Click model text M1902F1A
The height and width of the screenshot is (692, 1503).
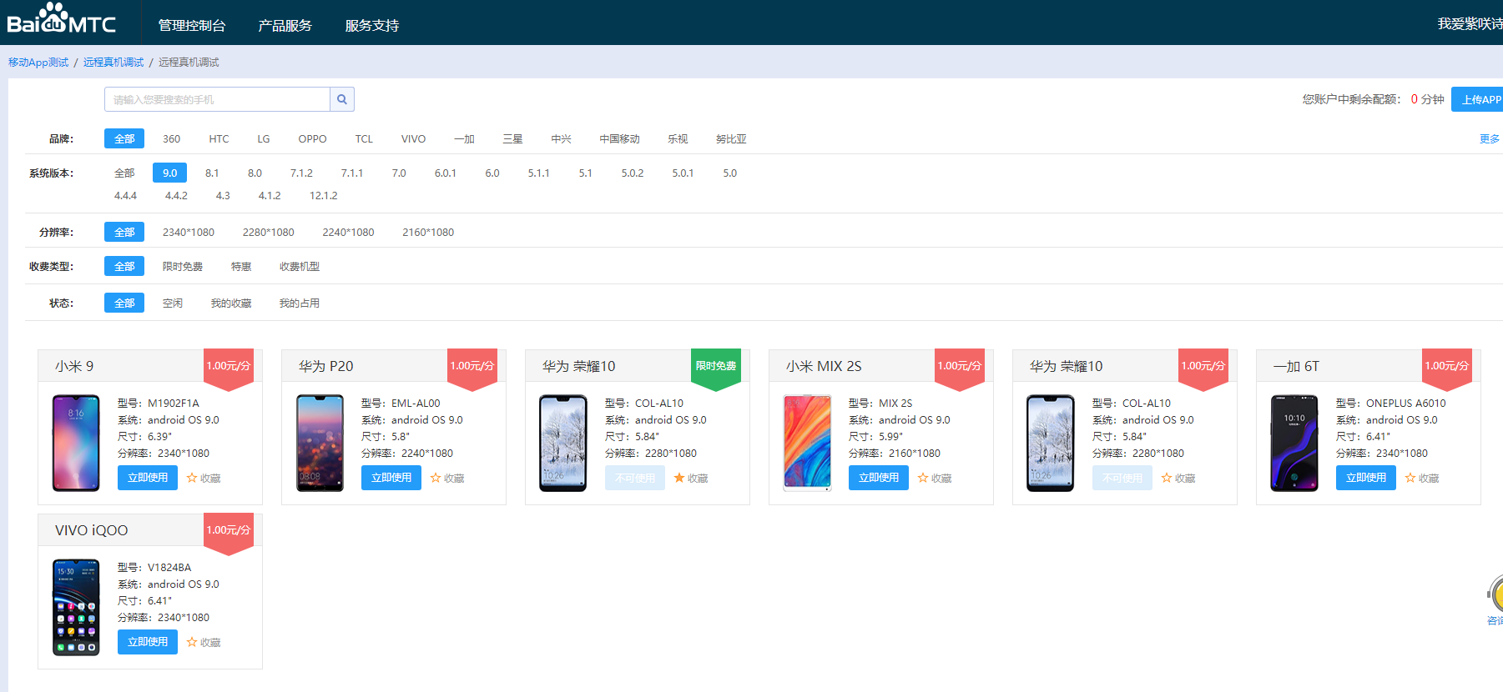(174, 404)
